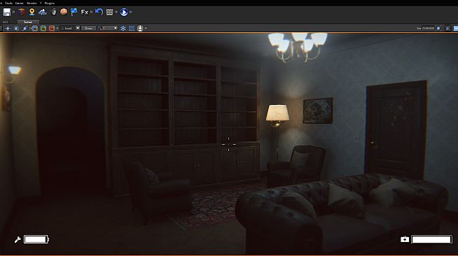Click the white health bar
Viewport: 458px width, 256px height.
click(x=431, y=239)
